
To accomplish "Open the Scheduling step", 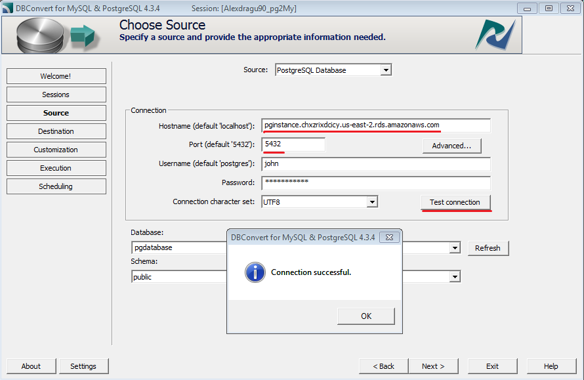I will click(56, 186).
